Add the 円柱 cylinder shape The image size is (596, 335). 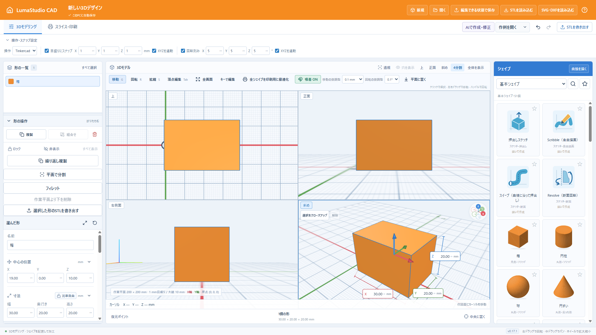(563, 243)
